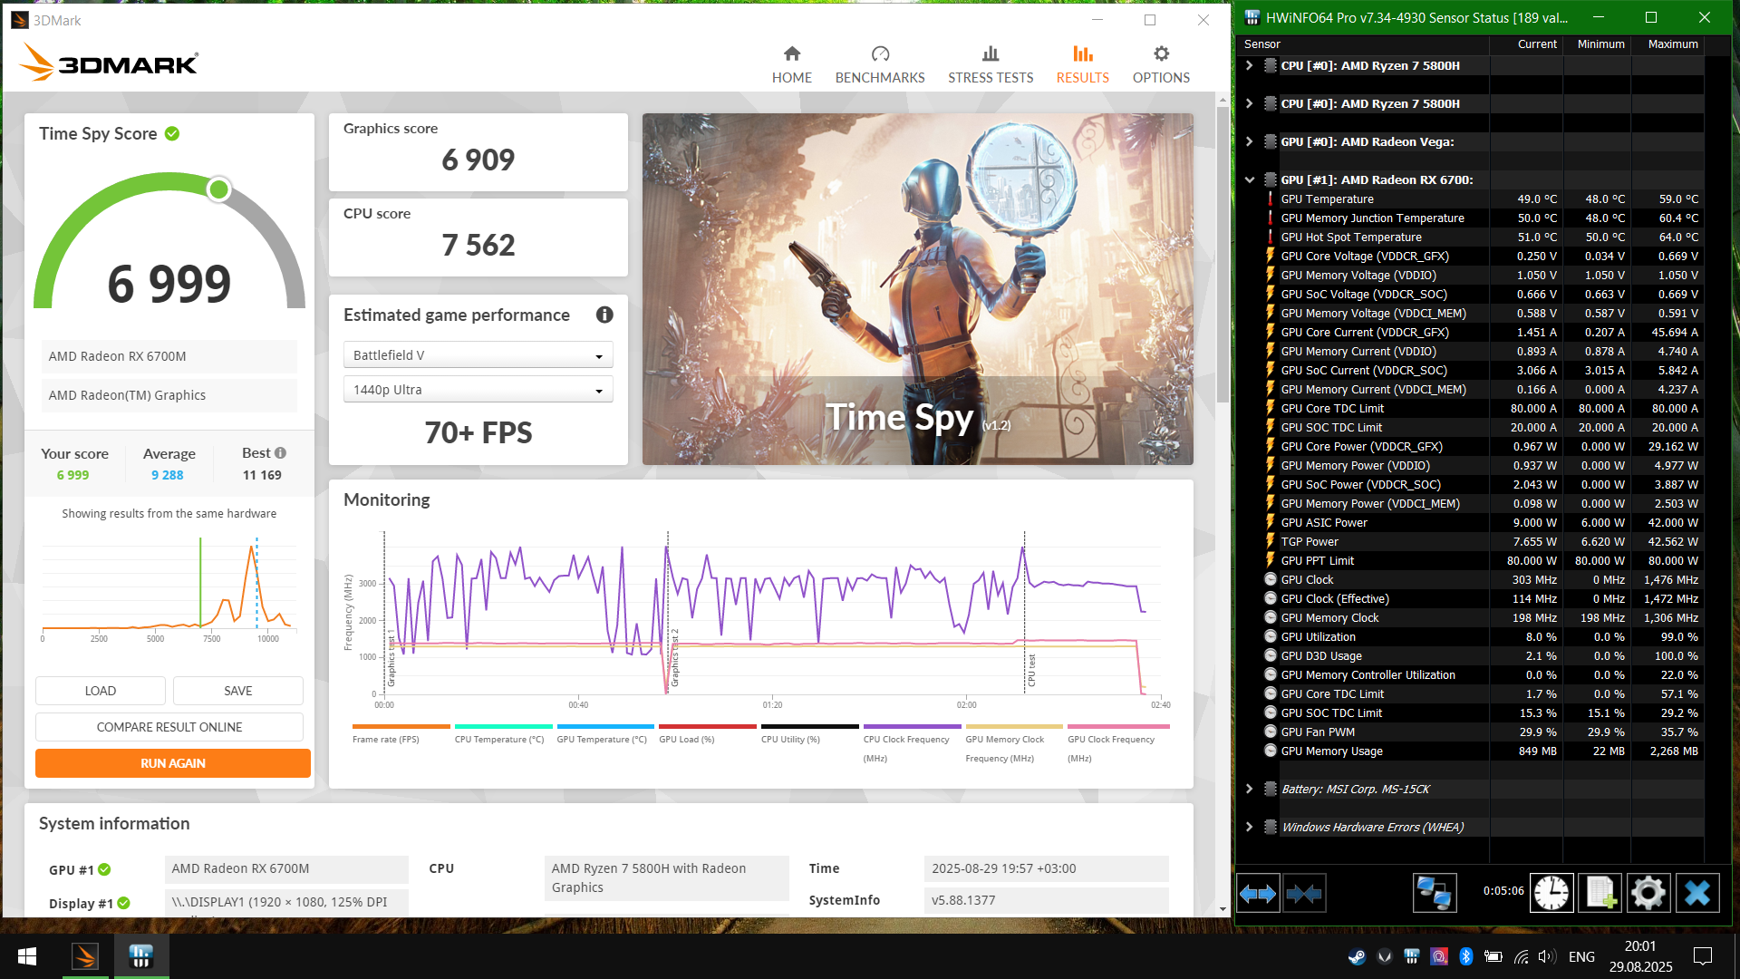Click the HWiNFO reset clock icon

[1551, 893]
